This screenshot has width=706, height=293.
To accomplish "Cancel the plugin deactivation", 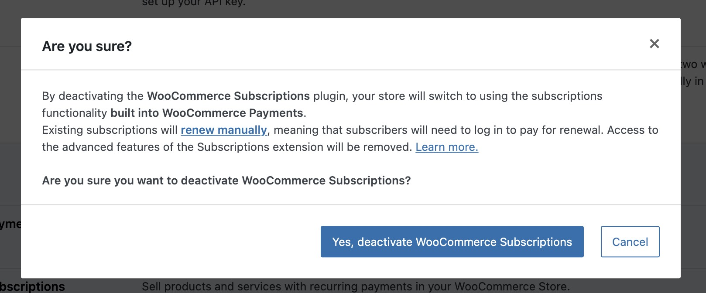I will (630, 242).
